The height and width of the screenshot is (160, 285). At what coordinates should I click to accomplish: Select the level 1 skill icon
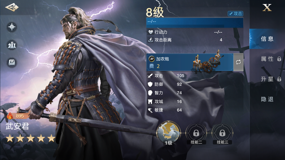(169, 133)
